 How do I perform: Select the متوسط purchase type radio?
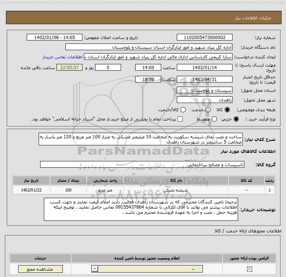[x=214, y=119]
